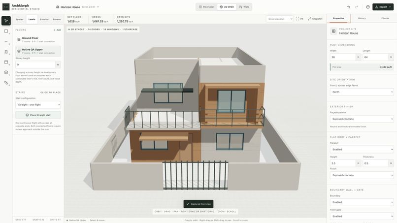Click the plot Width input field

(x=343, y=57)
